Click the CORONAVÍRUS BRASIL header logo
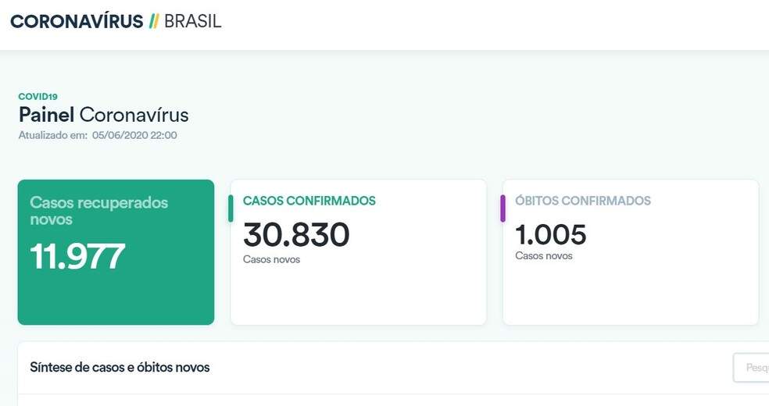769x406 pixels. click(116, 21)
